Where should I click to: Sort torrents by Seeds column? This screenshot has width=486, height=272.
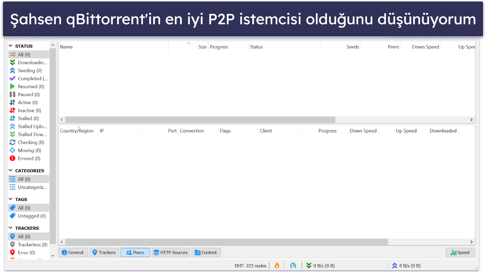tap(341, 47)
